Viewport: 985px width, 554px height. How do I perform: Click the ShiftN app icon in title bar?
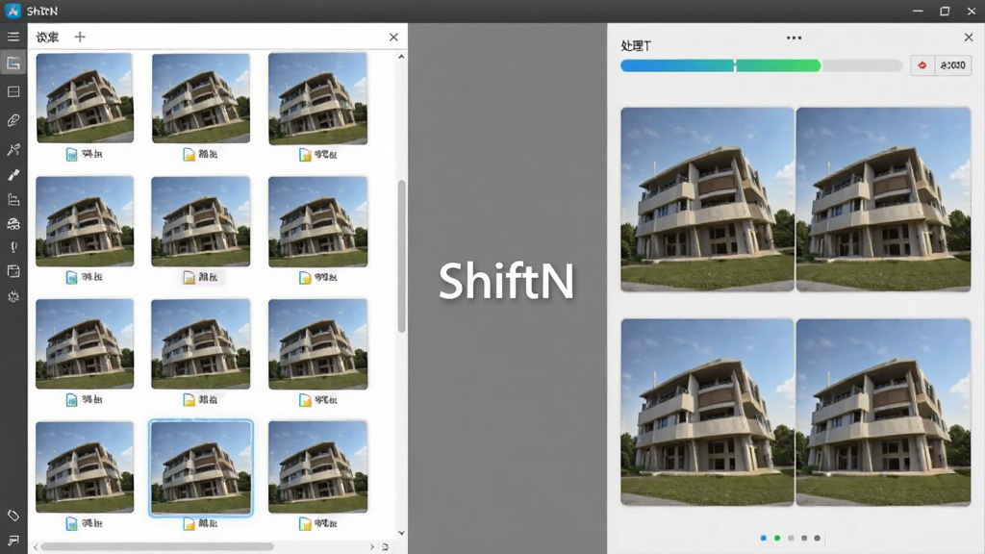click(x=13, y=11)
